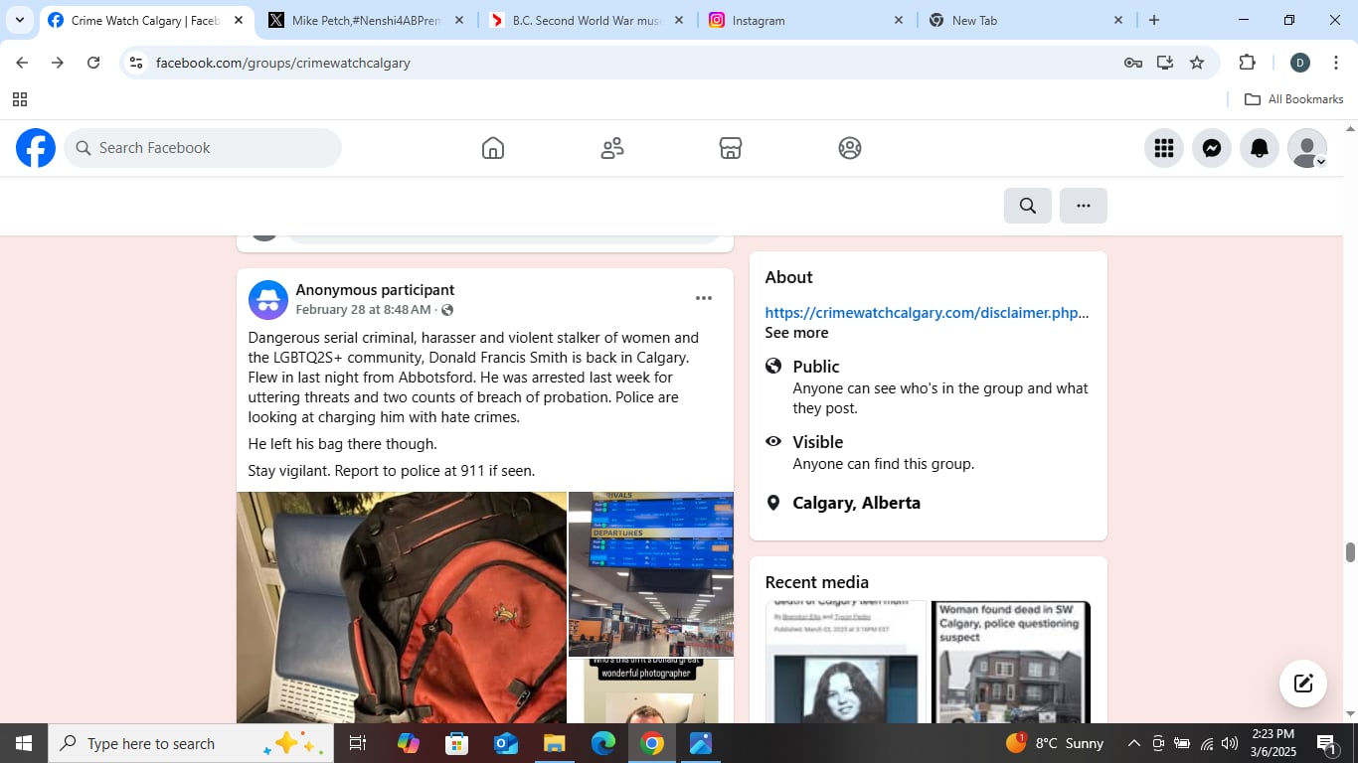View site information icon in address bar
The height and width of the screenshot is (763, 1358).
[x=136, y=63]
